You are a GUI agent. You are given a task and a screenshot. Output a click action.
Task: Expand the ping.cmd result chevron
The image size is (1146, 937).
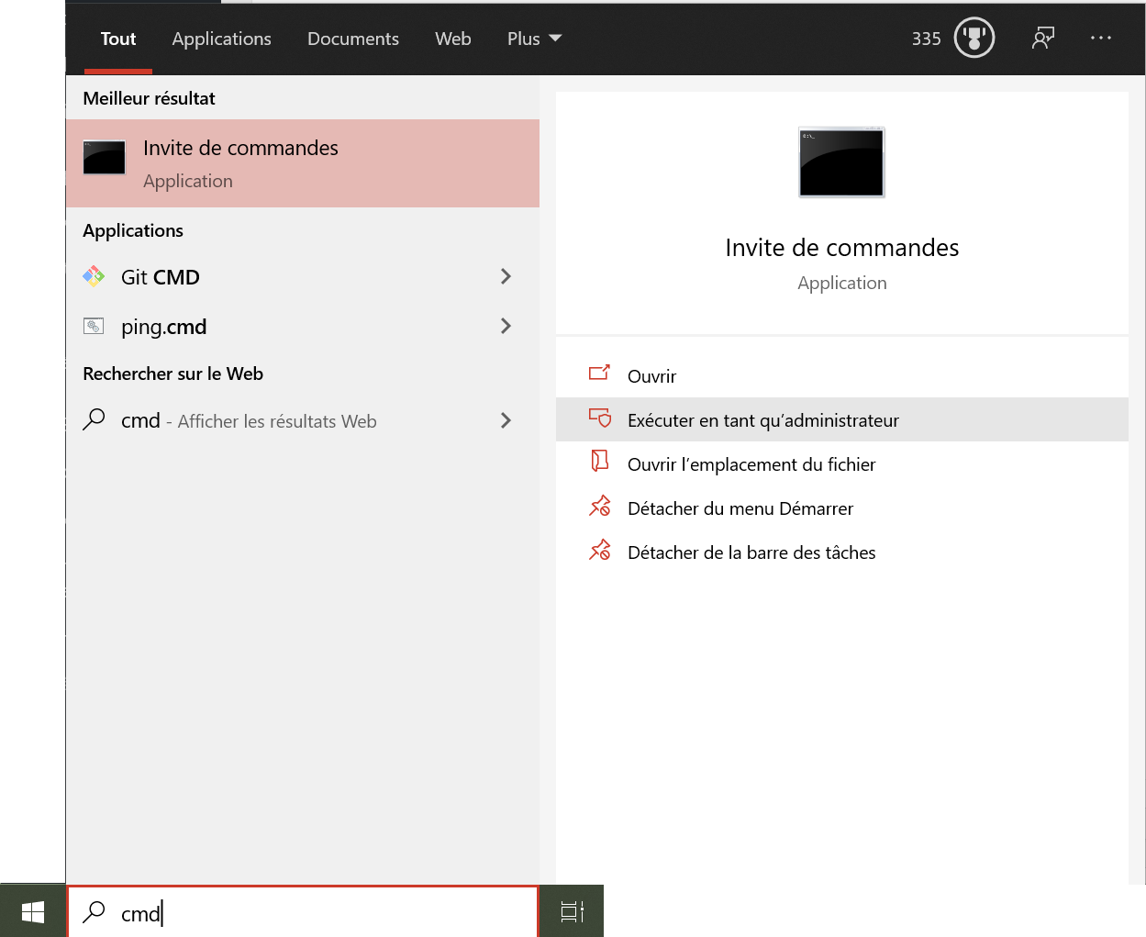point(506,326)
